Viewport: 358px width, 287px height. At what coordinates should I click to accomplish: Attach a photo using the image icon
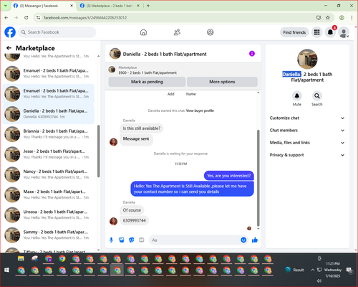[x=122, y=240]
